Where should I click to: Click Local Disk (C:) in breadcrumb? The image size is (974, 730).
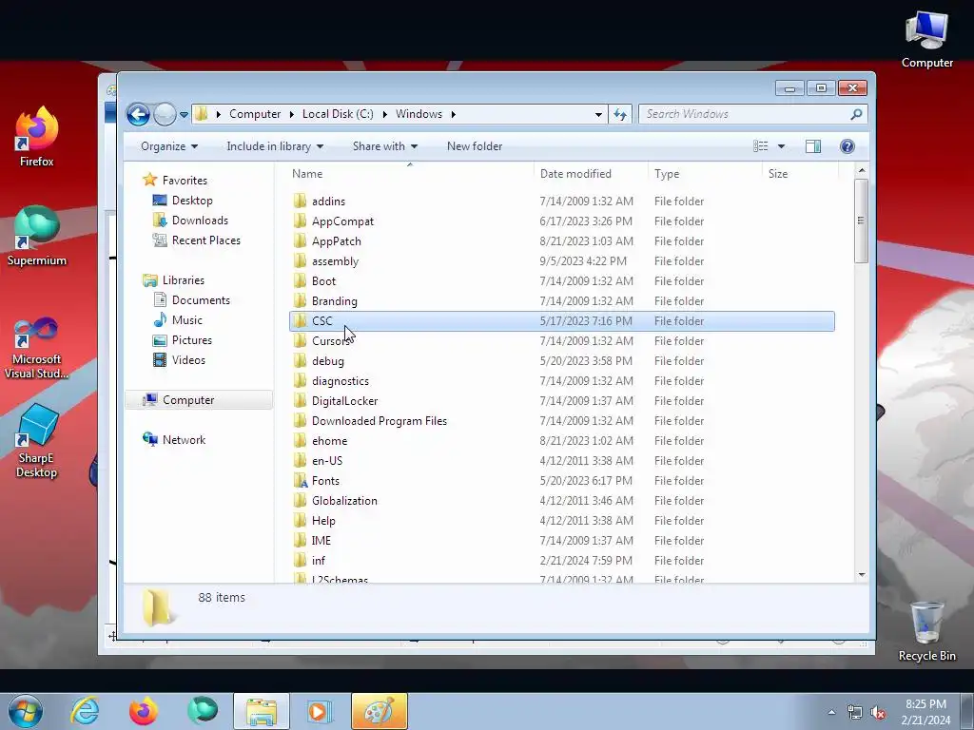[x=338, y=114]
